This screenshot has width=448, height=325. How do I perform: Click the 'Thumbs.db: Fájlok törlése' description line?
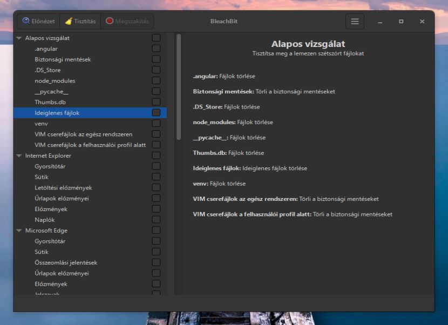(228, 153)
